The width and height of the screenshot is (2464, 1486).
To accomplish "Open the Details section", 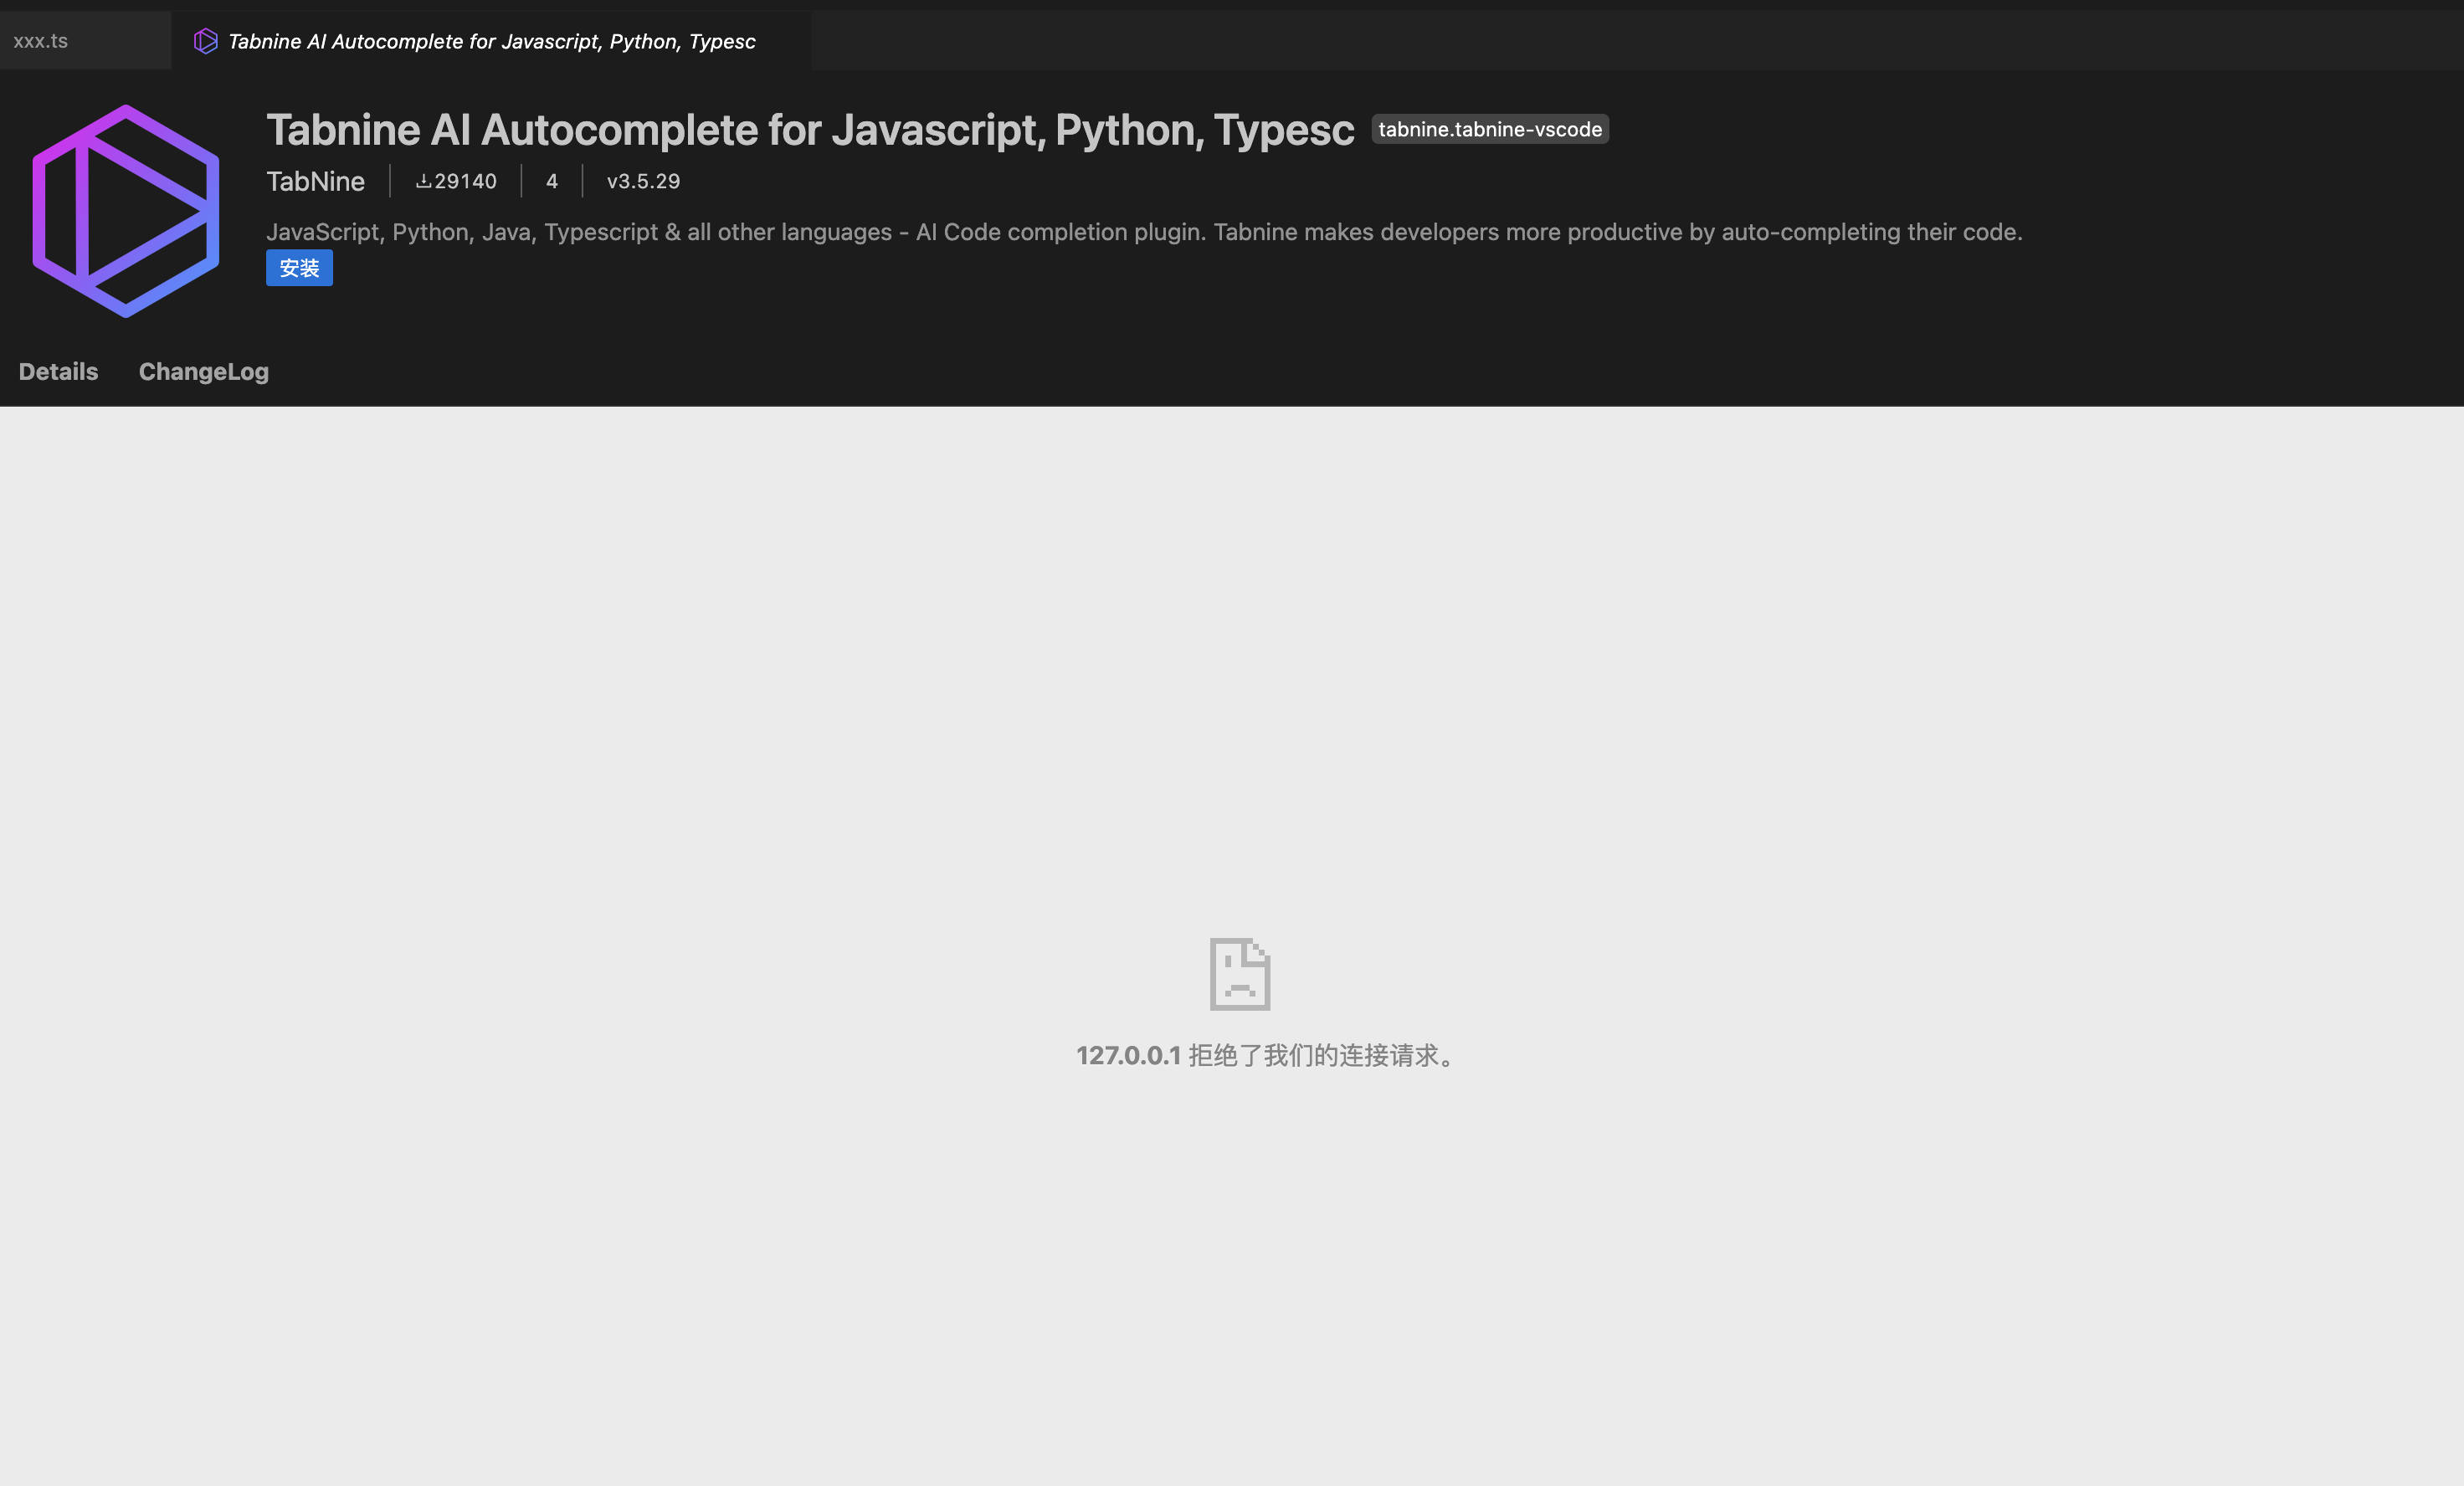I will click(57, 371).
